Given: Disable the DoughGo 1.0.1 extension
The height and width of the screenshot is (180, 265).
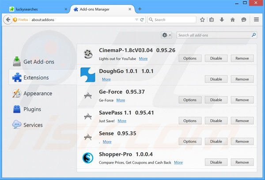Looking at the screenshot, I should [x=216, y=79].
